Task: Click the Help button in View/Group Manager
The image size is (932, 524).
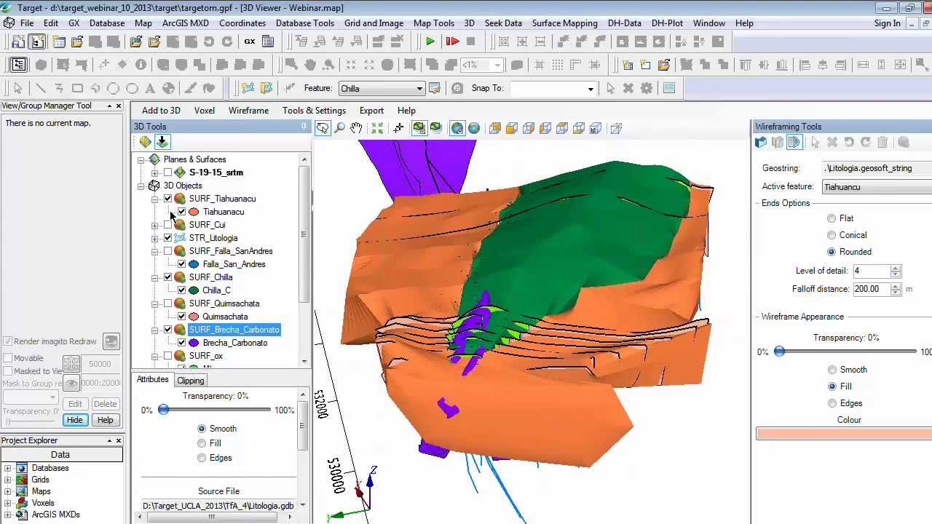Action: pos(105,420)
